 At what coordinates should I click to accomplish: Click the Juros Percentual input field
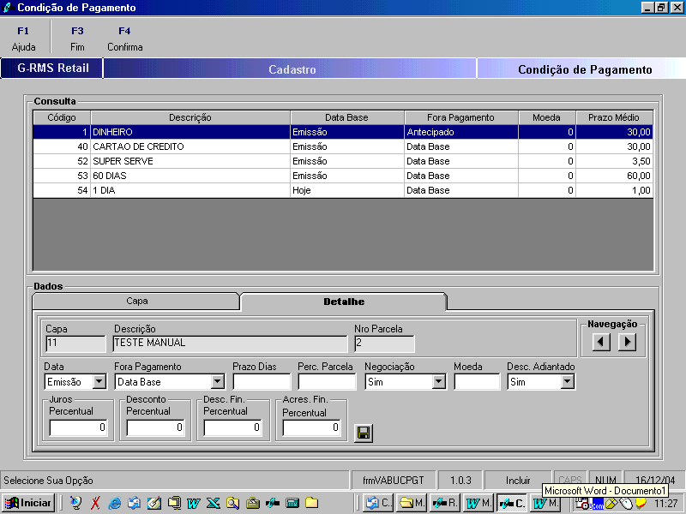coord(78,427)
